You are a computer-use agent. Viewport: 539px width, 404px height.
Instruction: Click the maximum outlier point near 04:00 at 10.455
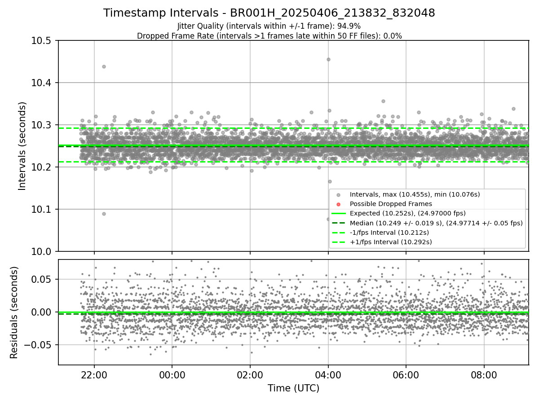(x=328, y=59)
